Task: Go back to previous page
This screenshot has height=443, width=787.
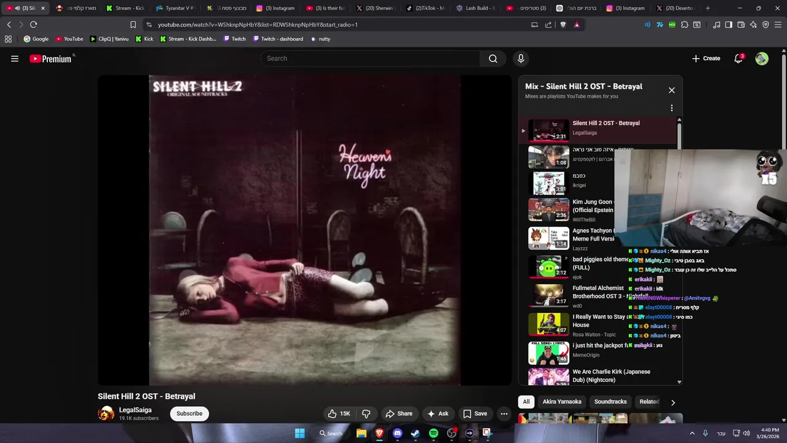Action: click(9, 25)
